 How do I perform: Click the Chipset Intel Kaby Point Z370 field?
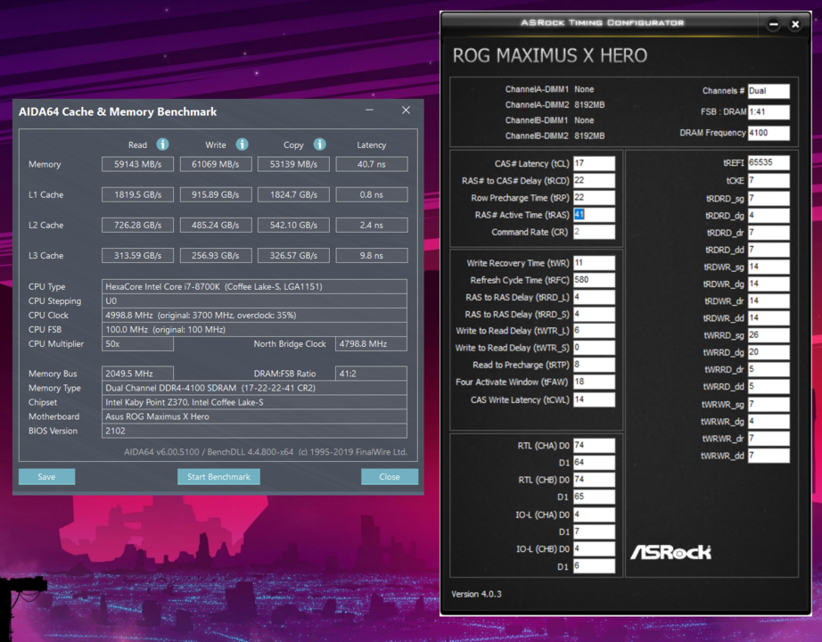click(254, 402)
